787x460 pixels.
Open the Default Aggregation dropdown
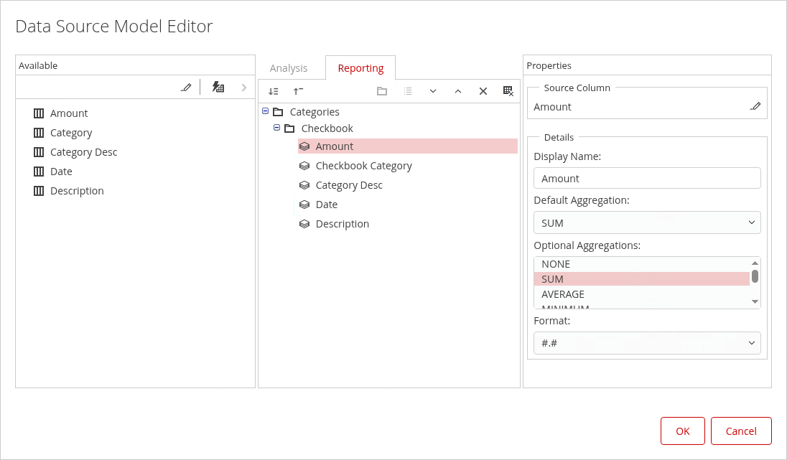(x=646, y=222)
